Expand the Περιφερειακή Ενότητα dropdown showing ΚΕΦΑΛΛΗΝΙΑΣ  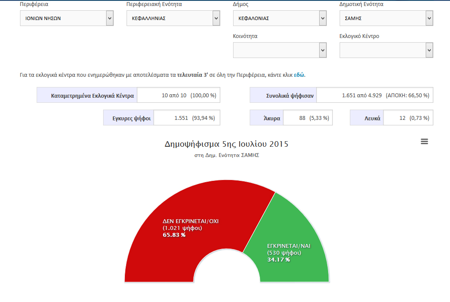[x=173, y=18]
